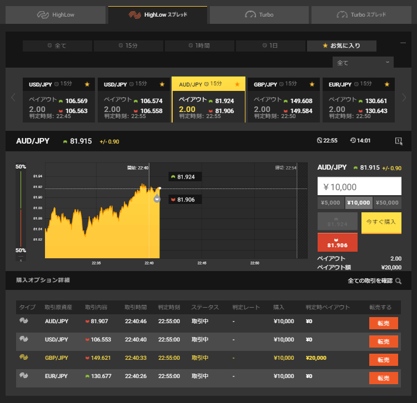This screenshot has height=403, width=417.
Task: Click the 130.677 rate in EUR/JPY row
Action: (x=101, y=376)
